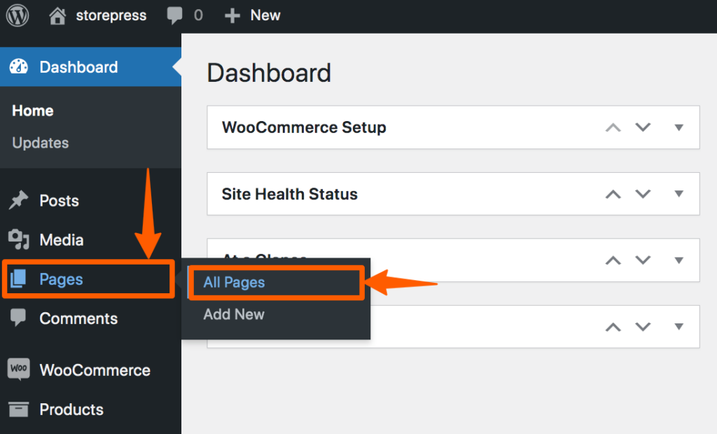Click the Woo logo icon
Image resolution: width=717 pixels, height=434 pixels.
(x=19, y=369)
